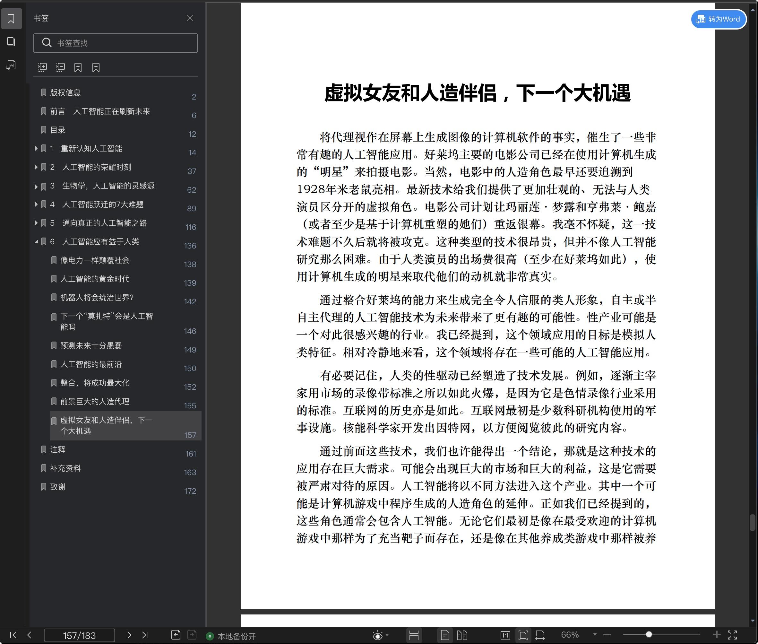The image size is (758, 644).
Task: Expand chapter 1 重新认知人工智能
Action: click(36, 148)
